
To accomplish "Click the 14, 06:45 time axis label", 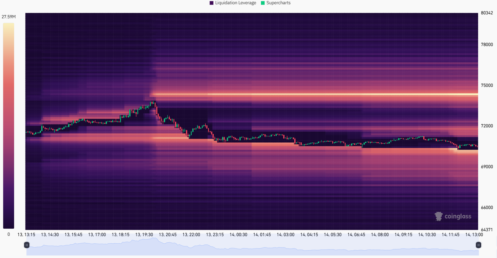I will coord(356,235).
